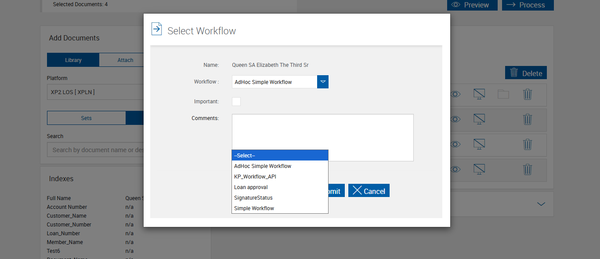Click the trash icon in last document row
600x259 pixels.
click(528, 169)
